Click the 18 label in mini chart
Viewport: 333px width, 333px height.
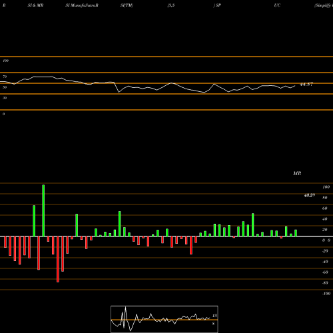pyautogui.click(x=214, y=316)
